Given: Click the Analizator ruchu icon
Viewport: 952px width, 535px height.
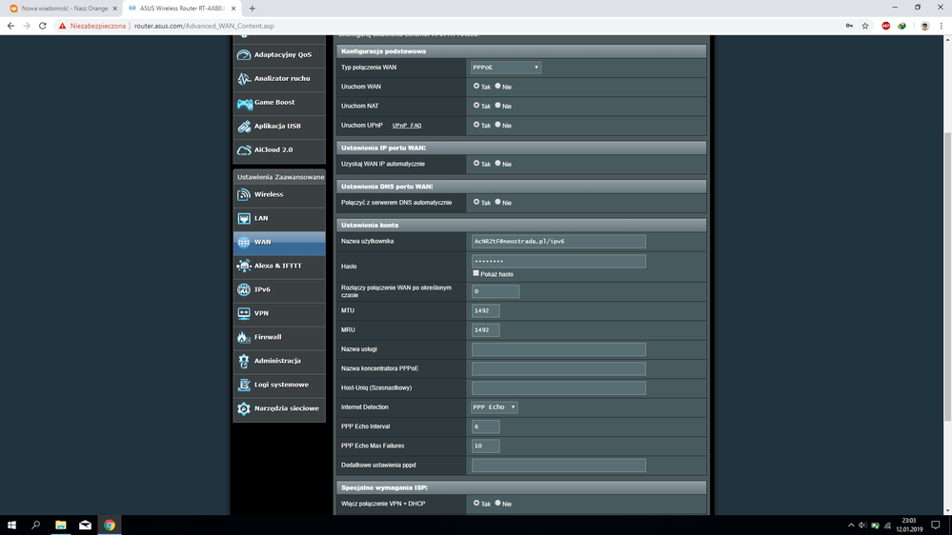Looking at the screenshot, I should coord(244,79).
